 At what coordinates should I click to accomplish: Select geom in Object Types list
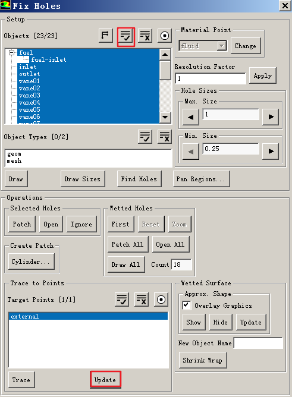coord(14,154)
